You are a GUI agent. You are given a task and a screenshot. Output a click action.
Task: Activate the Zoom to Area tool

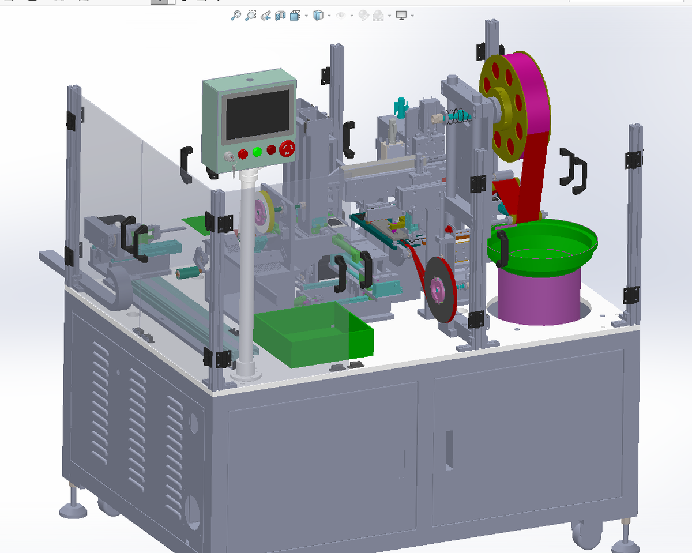coord(251,16)
